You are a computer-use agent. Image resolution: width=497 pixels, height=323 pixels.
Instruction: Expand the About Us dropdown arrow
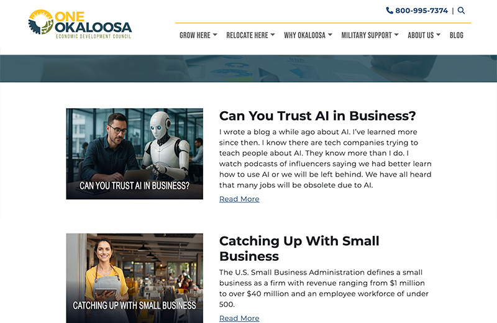point(439,35)
